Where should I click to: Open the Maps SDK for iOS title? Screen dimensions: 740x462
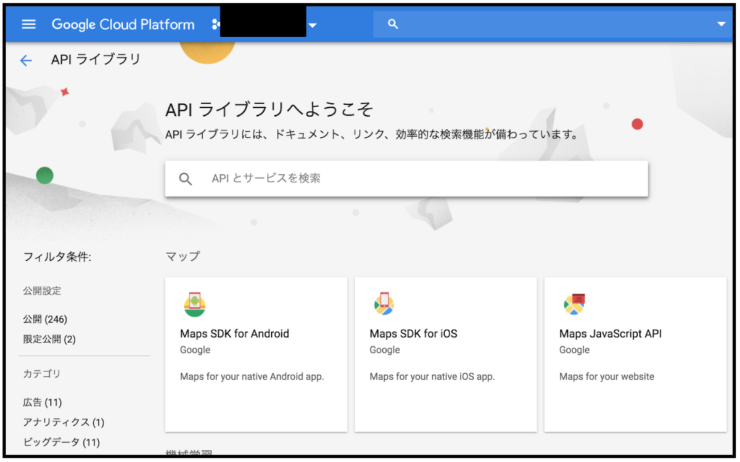pyautogui.click(x=413, y=334)
